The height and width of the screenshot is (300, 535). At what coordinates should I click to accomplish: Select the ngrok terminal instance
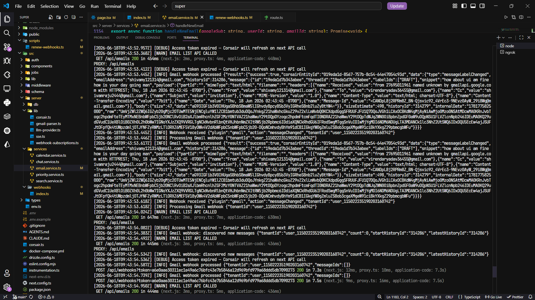516,52
